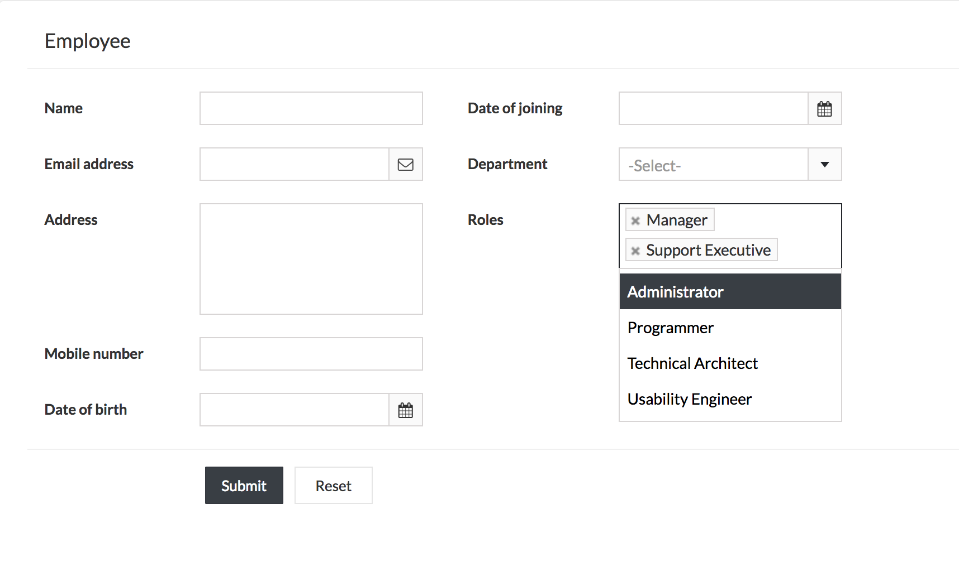Click the Name input field
This screenshot has height=576, width=959.
(x=311, y=108)
